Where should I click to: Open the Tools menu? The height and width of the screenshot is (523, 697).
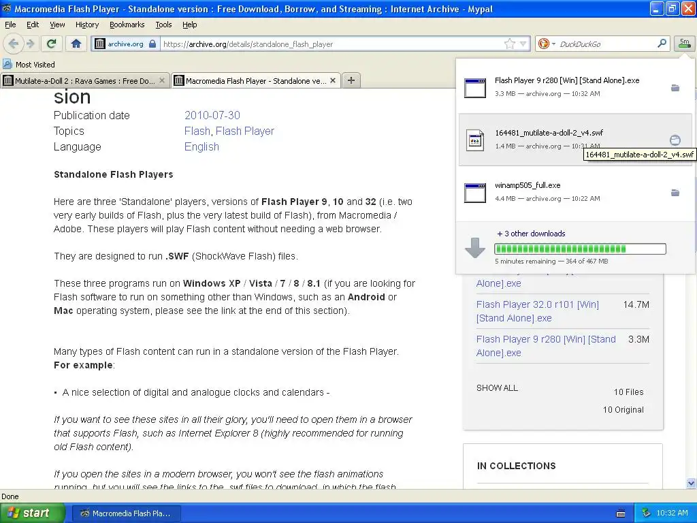point(163,25)
